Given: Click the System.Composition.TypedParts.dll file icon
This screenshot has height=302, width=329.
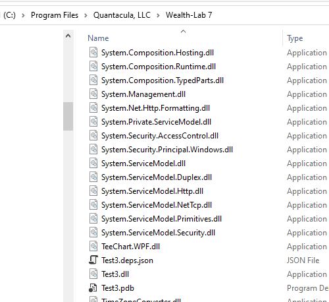Looking at the screenshot, I should 93,80.
